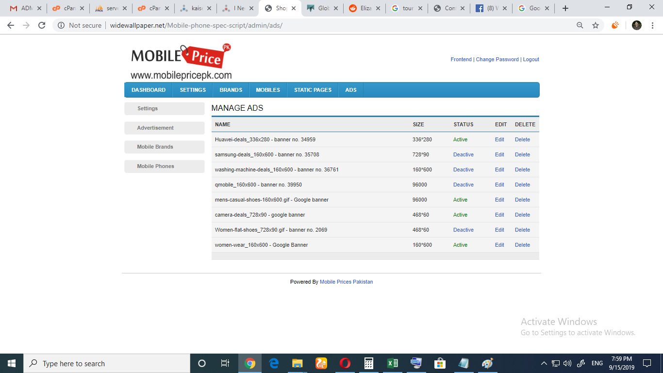
Task: Log out using the Logout link
Action: [531, 59]
